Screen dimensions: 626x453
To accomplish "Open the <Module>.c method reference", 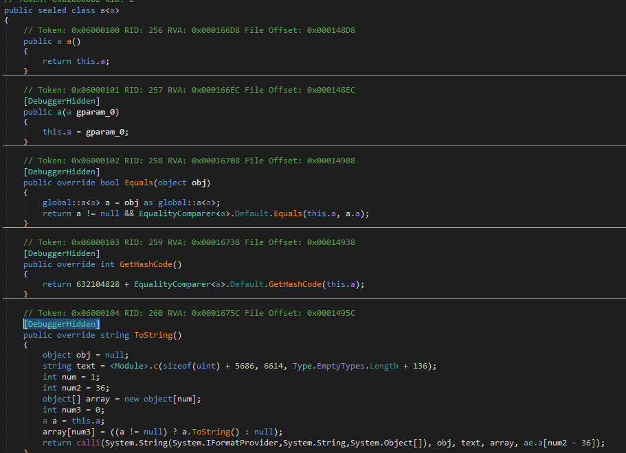I will pos(134,366).
